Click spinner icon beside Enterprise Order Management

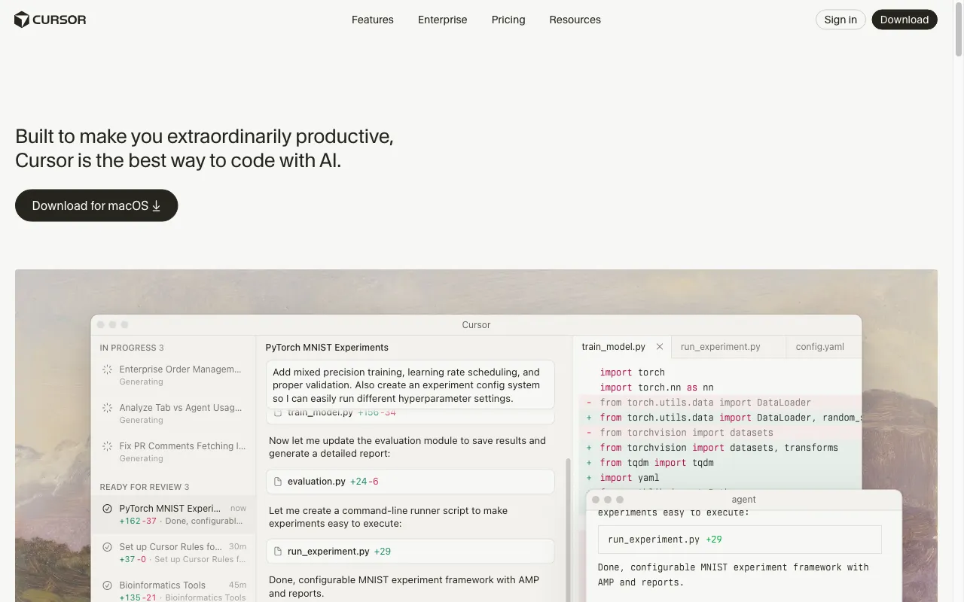pyautogui.click(x=107, y=369)
